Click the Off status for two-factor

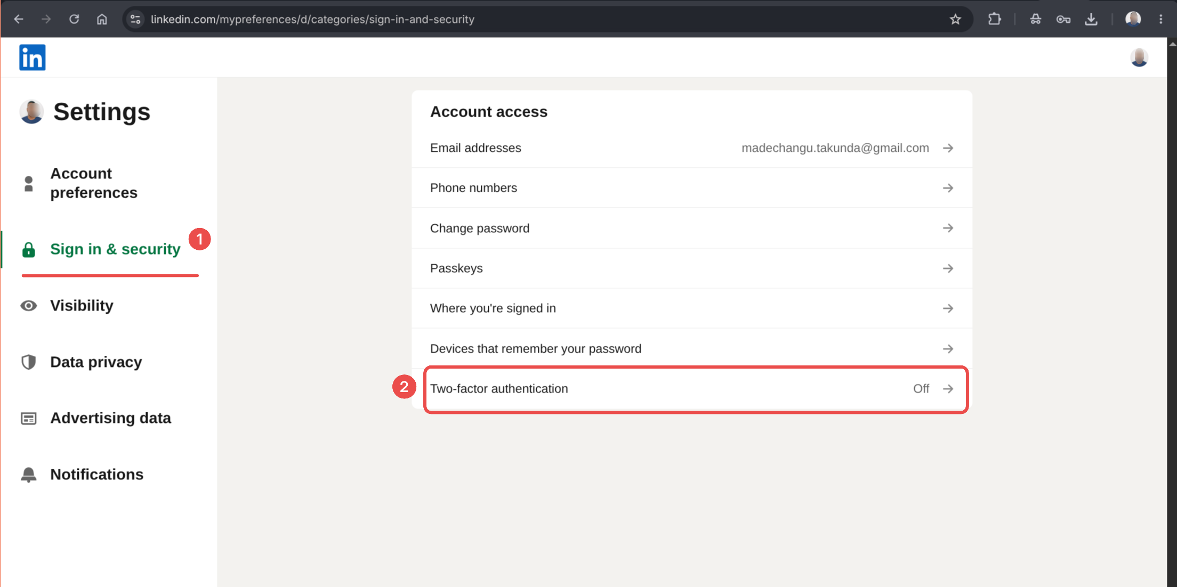click(x=921, y=389)
